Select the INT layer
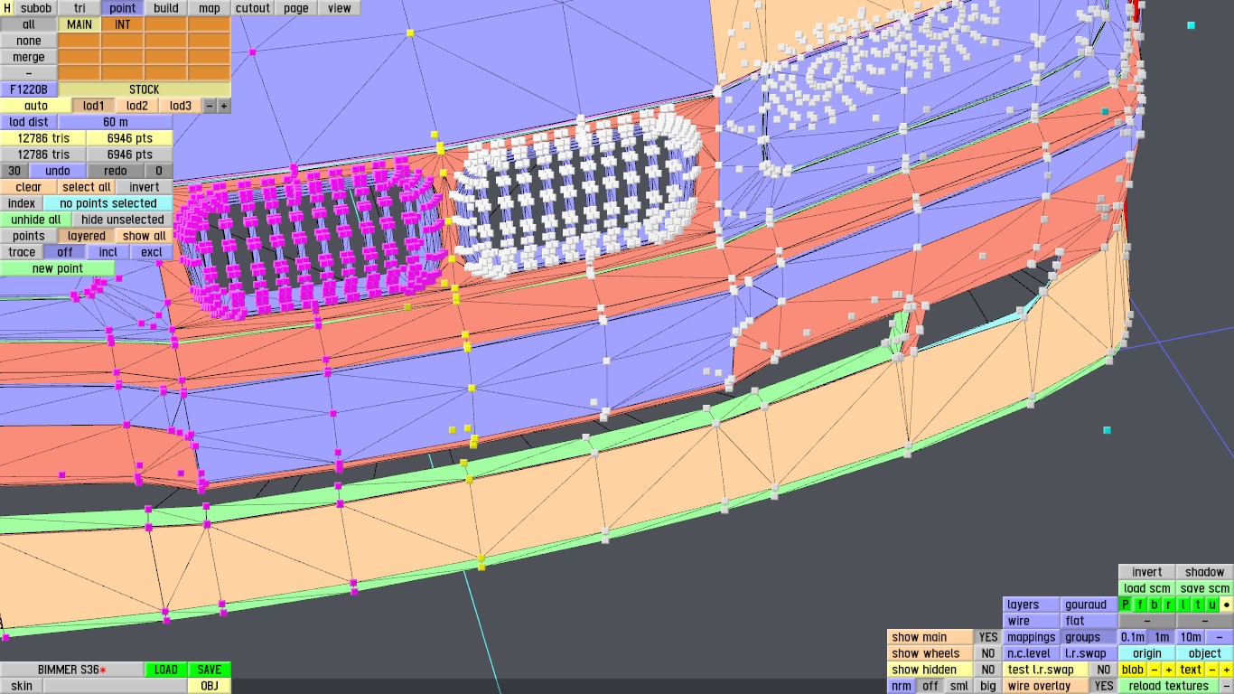The image size is (1234, 694). (123, 24)
